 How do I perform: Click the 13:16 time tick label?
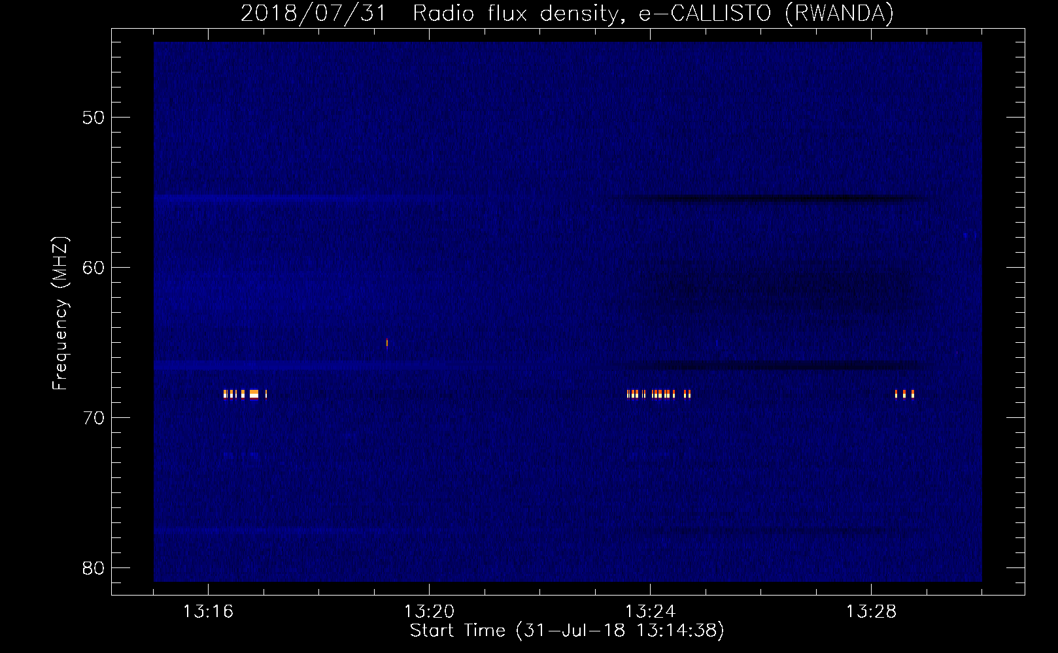pos(208,612)
